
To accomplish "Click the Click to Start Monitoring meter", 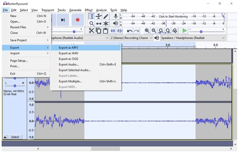I will [x=173, y=17].
